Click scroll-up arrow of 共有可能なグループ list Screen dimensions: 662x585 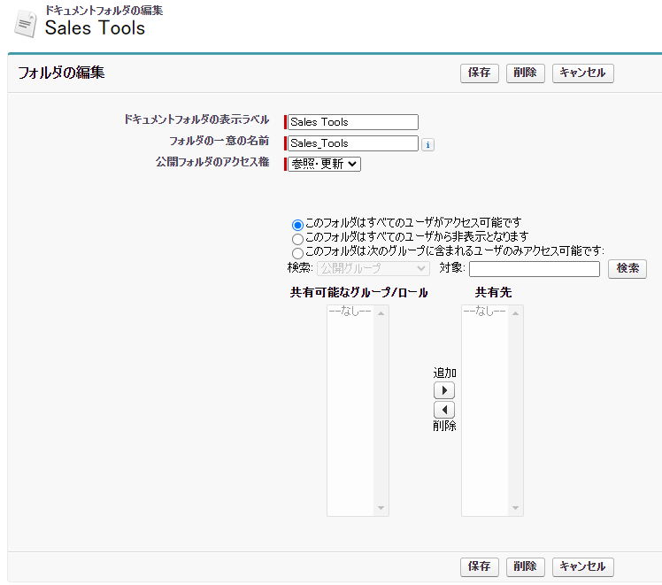tap(381, 313)
